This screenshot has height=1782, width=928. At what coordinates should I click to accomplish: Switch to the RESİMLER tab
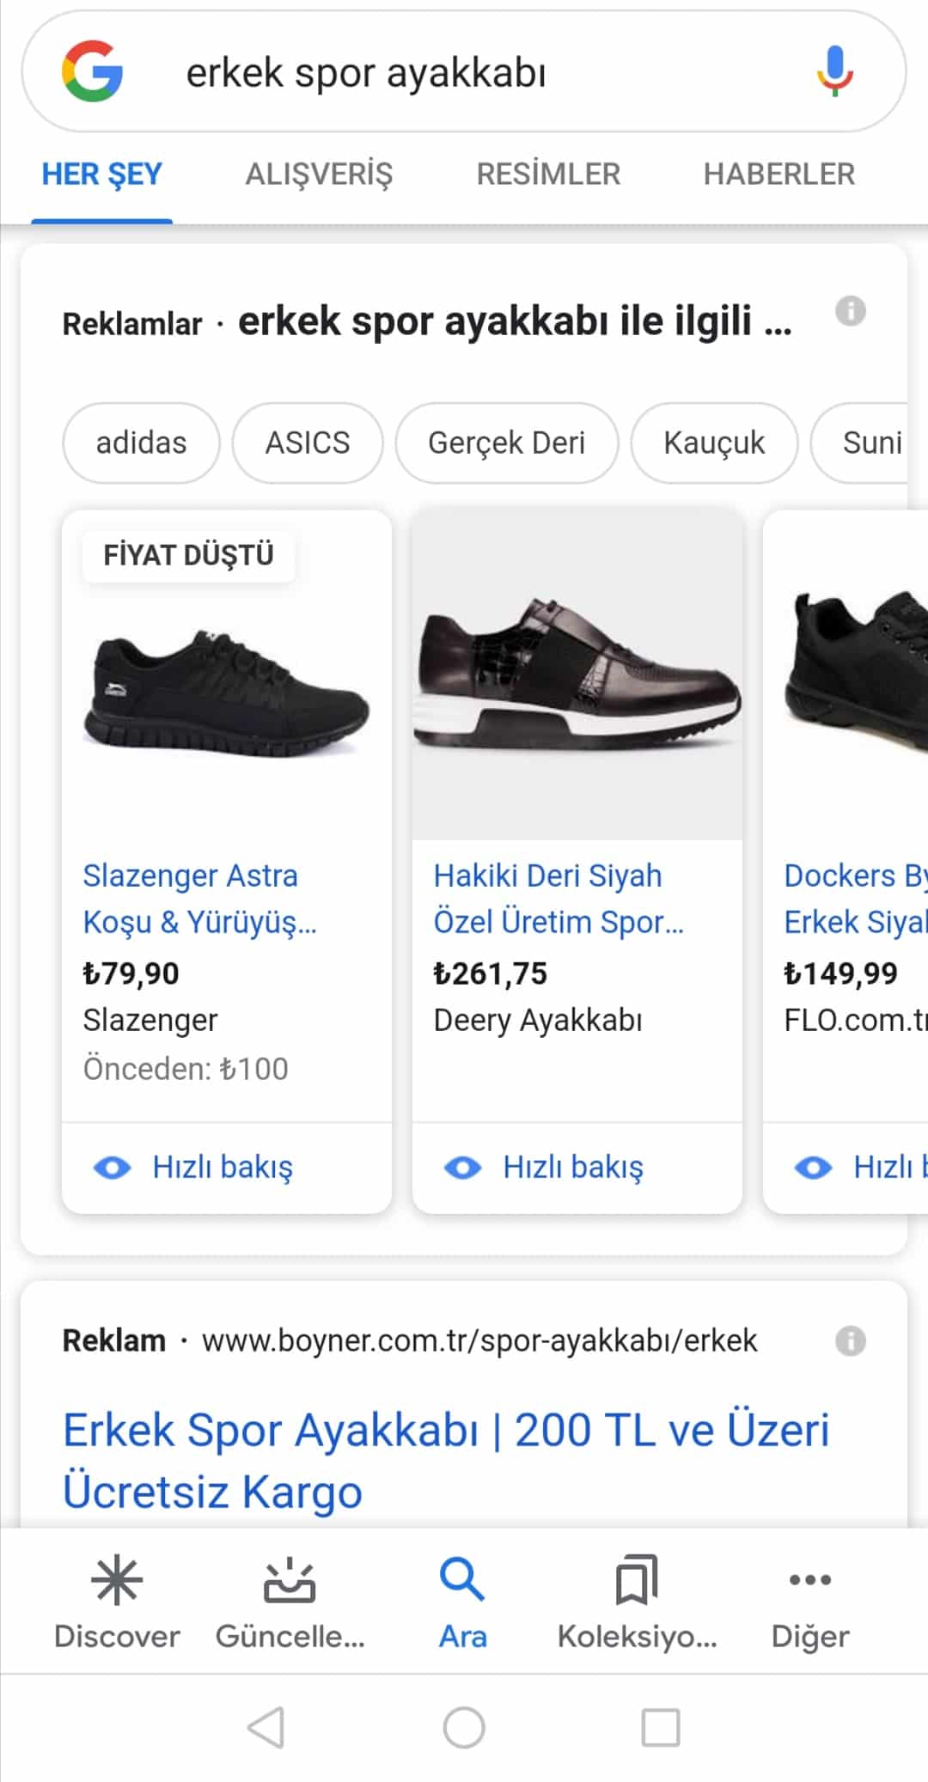[x=548, y=174]
